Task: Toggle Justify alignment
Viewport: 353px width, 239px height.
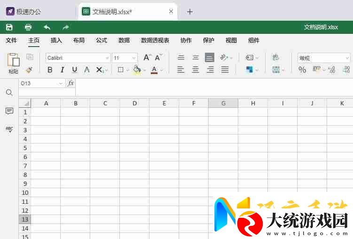Action: click(x=225, y=70)
